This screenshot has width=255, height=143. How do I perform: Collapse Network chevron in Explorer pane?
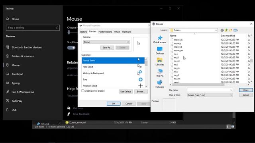tap(60, 123)
